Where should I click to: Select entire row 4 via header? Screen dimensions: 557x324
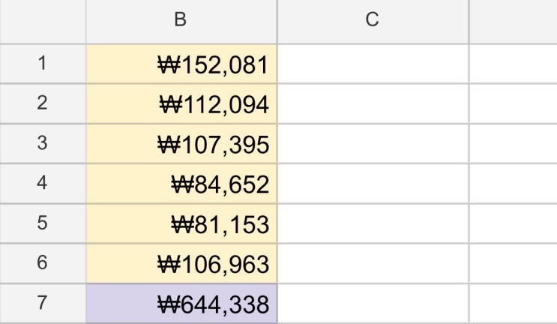(42, 184)
